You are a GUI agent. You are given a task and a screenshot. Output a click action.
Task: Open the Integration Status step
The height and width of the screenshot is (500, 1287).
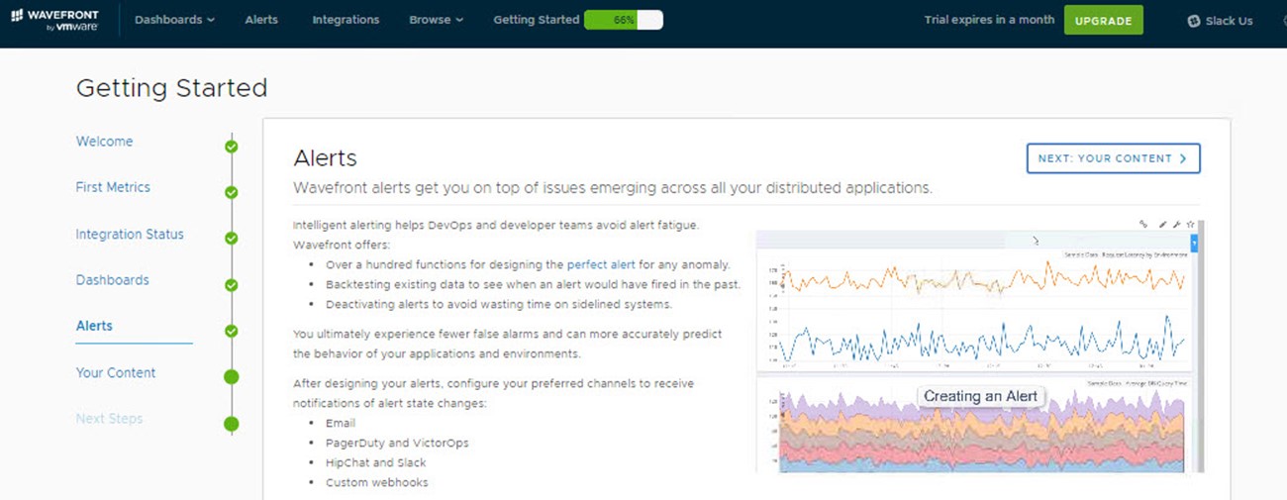(x=130, y=235)
